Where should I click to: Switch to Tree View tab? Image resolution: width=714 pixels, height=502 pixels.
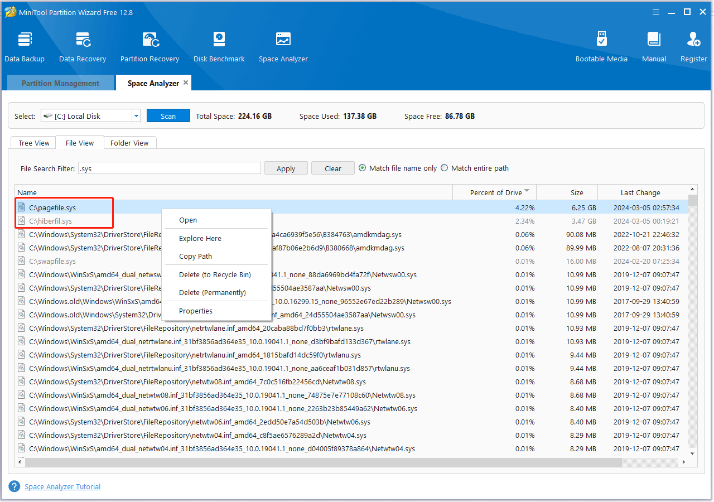pyautogui.click(x=34, y=143)
